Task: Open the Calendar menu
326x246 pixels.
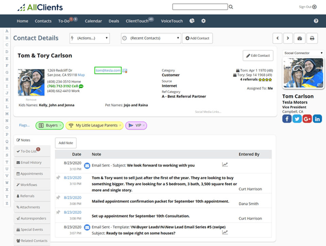Action: click(93, 21)
